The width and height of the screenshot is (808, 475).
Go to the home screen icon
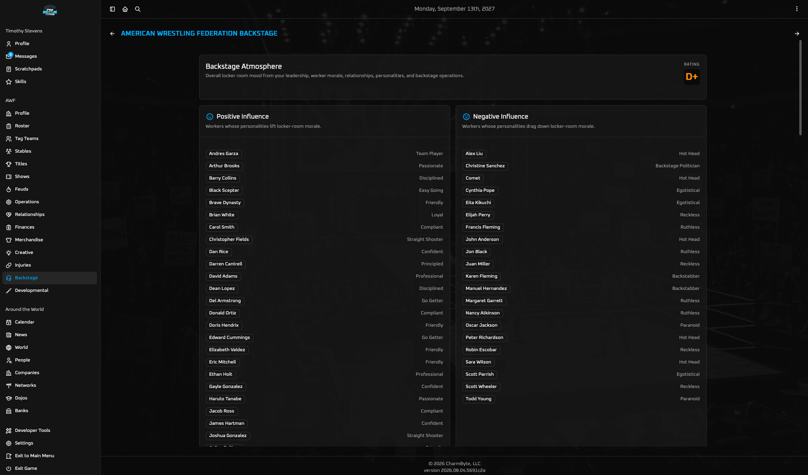click(125, 9)
